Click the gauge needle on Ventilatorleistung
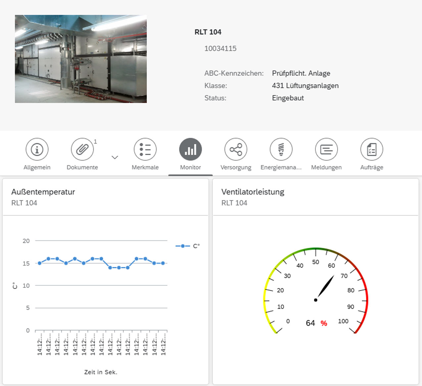Screen dimensions: 422x386 (325, 286)
